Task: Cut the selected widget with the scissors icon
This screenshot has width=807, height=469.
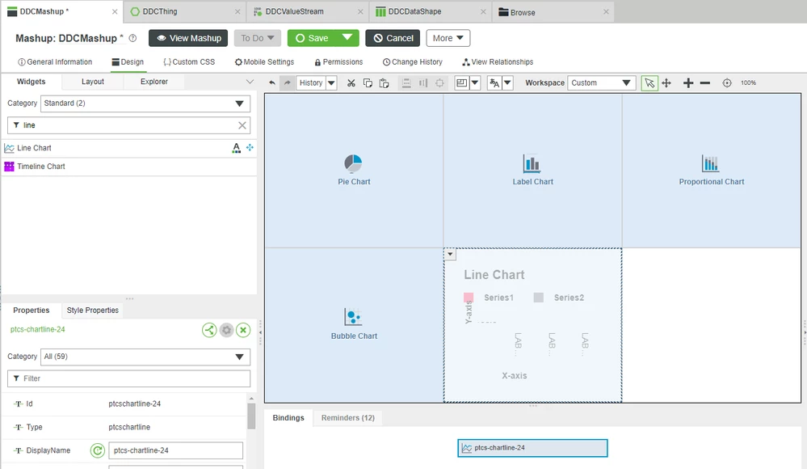Action: tap(351, 82)
